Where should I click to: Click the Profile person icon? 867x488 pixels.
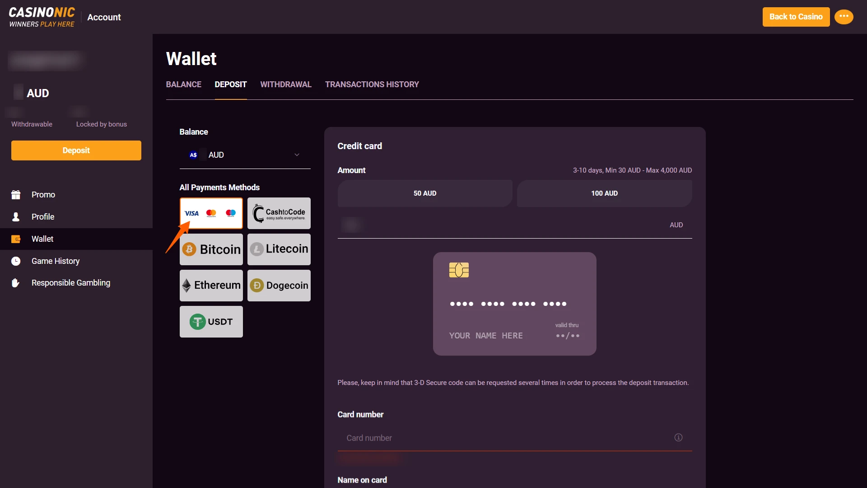point(16,216)
